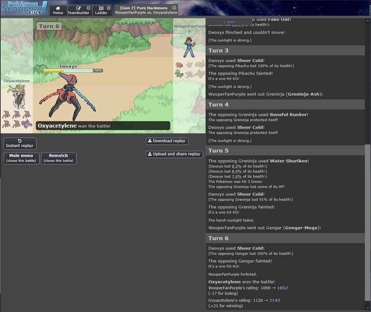The image size is (371, 312).
Task: Click 'Gengar-Mega' in the sent out line
Action: (301, 228)
